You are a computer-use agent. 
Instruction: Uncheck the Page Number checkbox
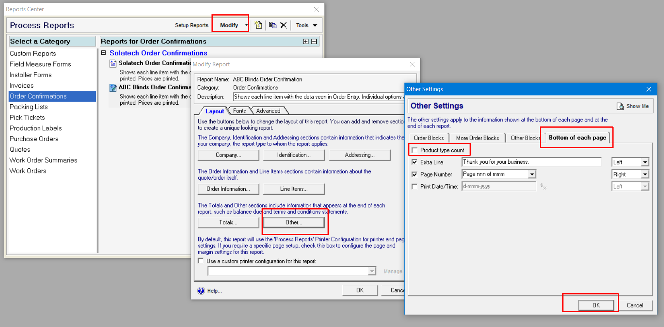[x=414, y=175]
